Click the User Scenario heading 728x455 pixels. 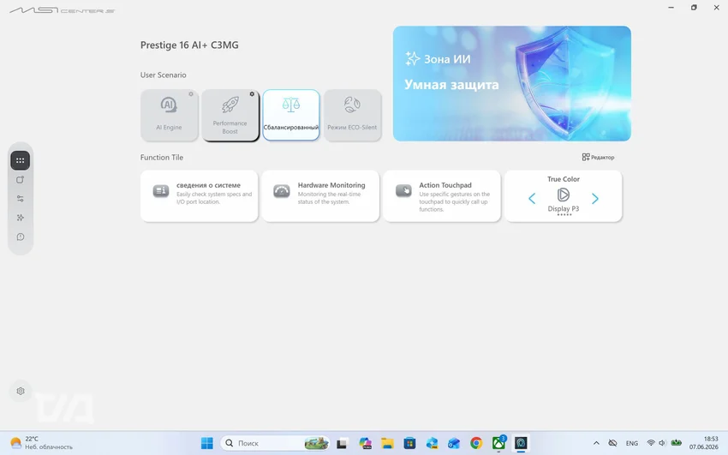163,75
